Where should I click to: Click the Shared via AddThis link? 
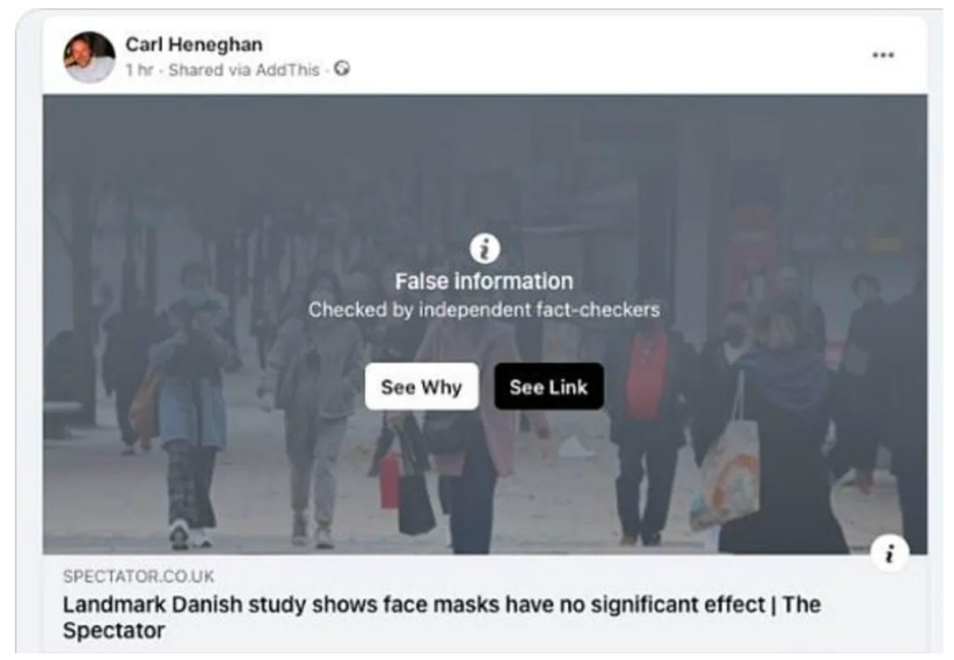[x=244, y=70]
